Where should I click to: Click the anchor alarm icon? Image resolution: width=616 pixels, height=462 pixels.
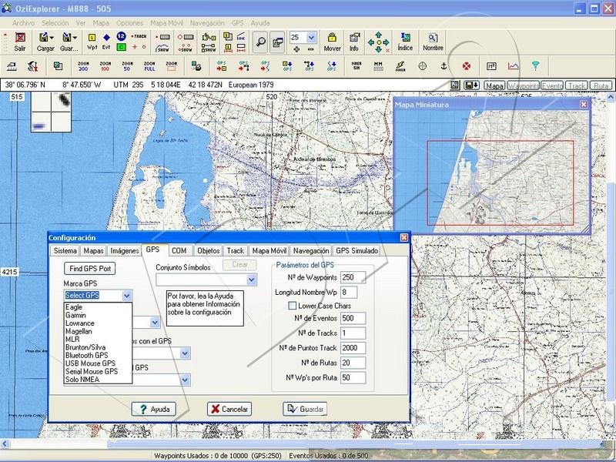pos(444,66)
